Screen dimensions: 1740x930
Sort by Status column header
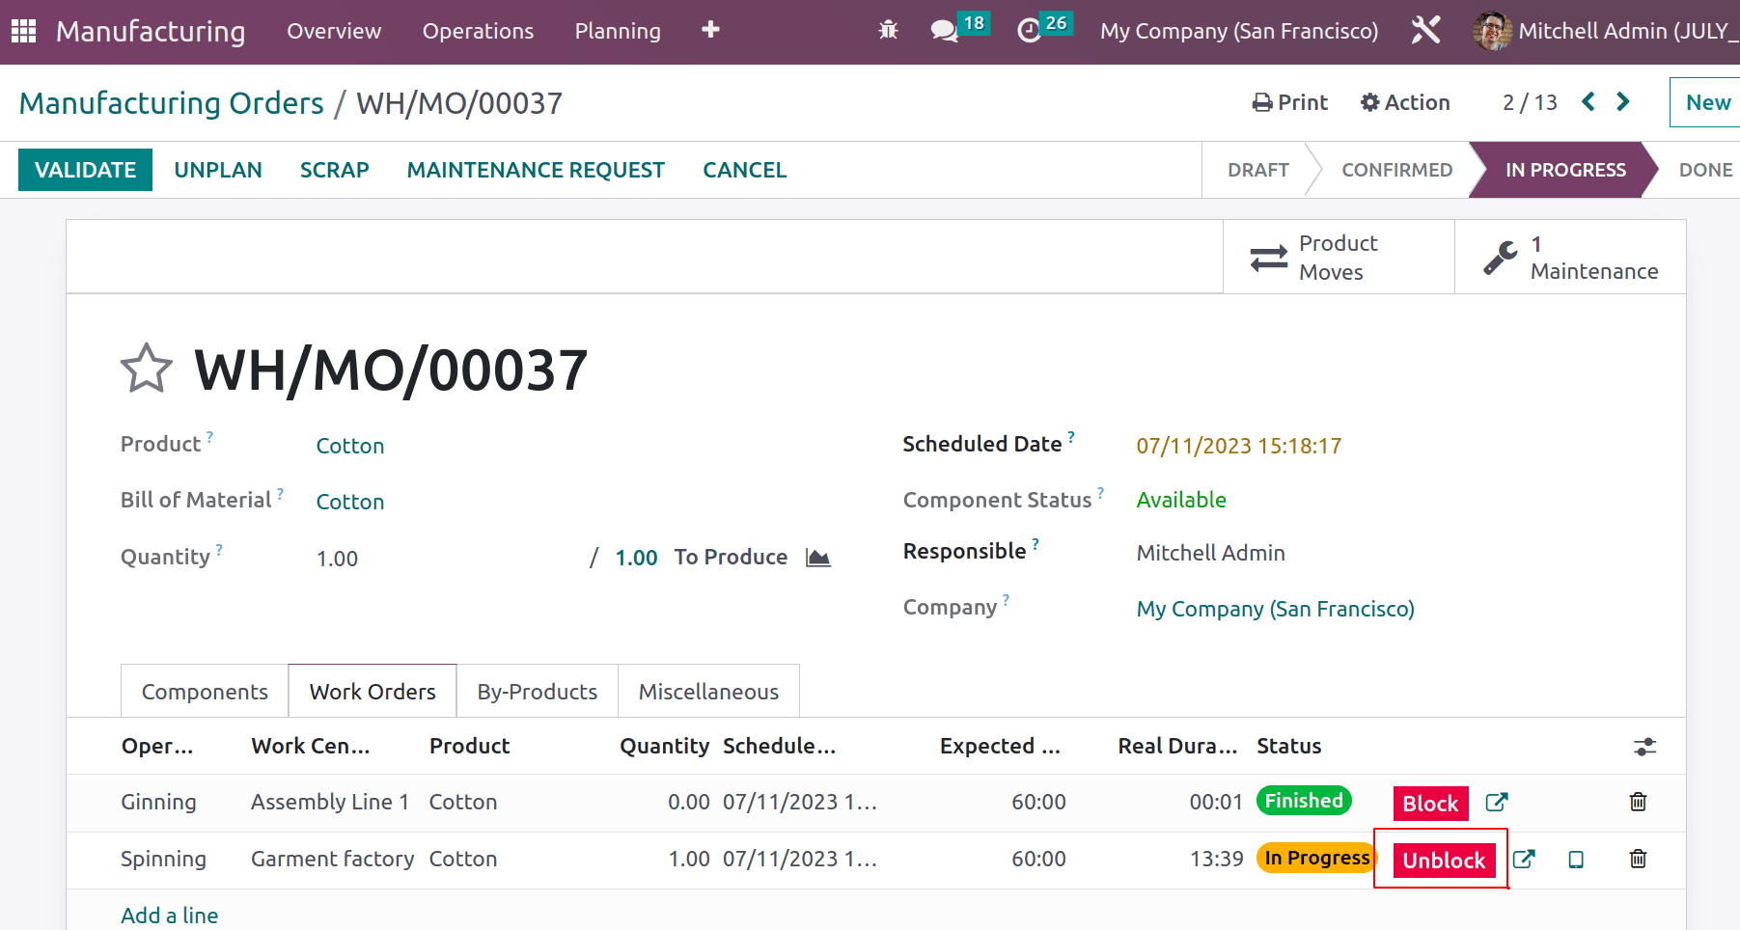coord(1288,746)
